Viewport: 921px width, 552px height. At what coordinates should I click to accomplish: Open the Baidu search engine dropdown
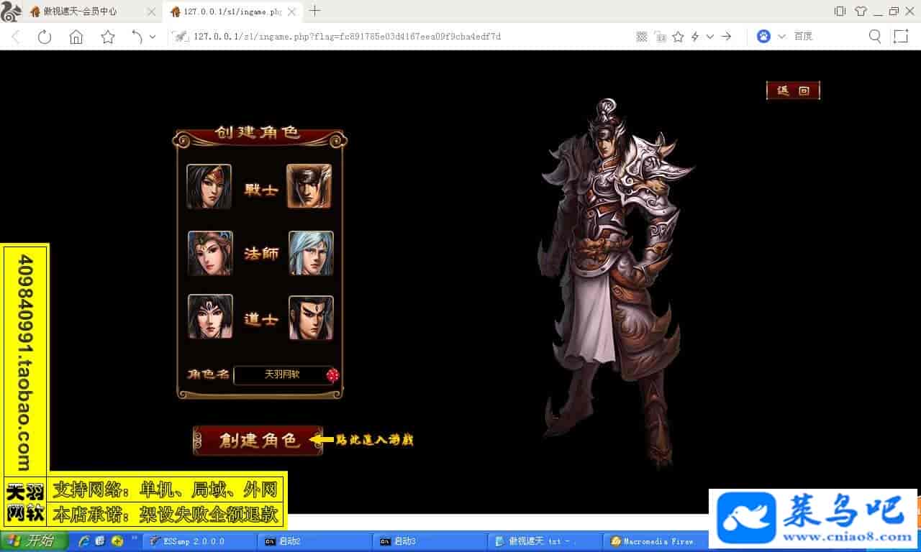[x=782, y=37]
